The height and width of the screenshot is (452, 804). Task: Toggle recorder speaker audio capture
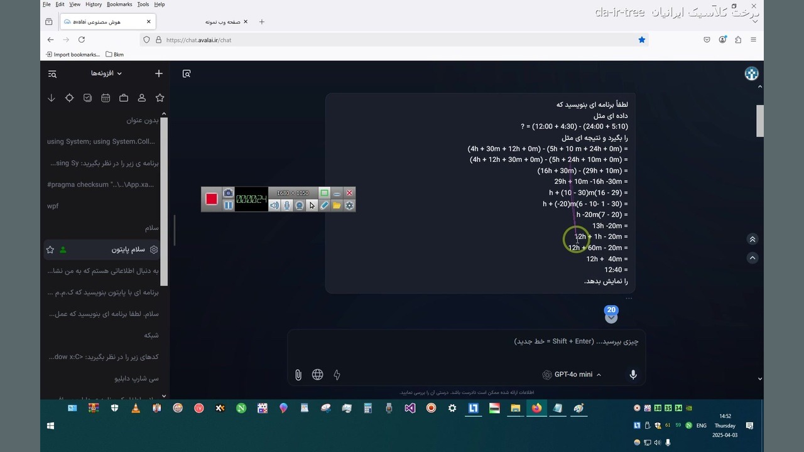pyautogui.click(x=274, y=205)
